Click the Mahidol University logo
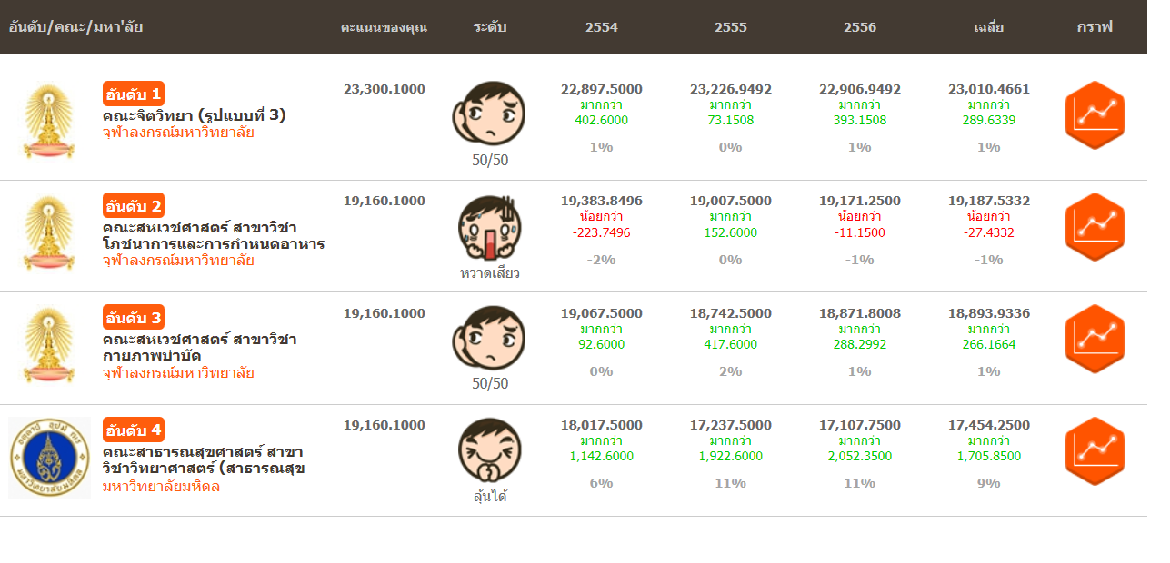 pyautogui.click(x=49, y=458)
